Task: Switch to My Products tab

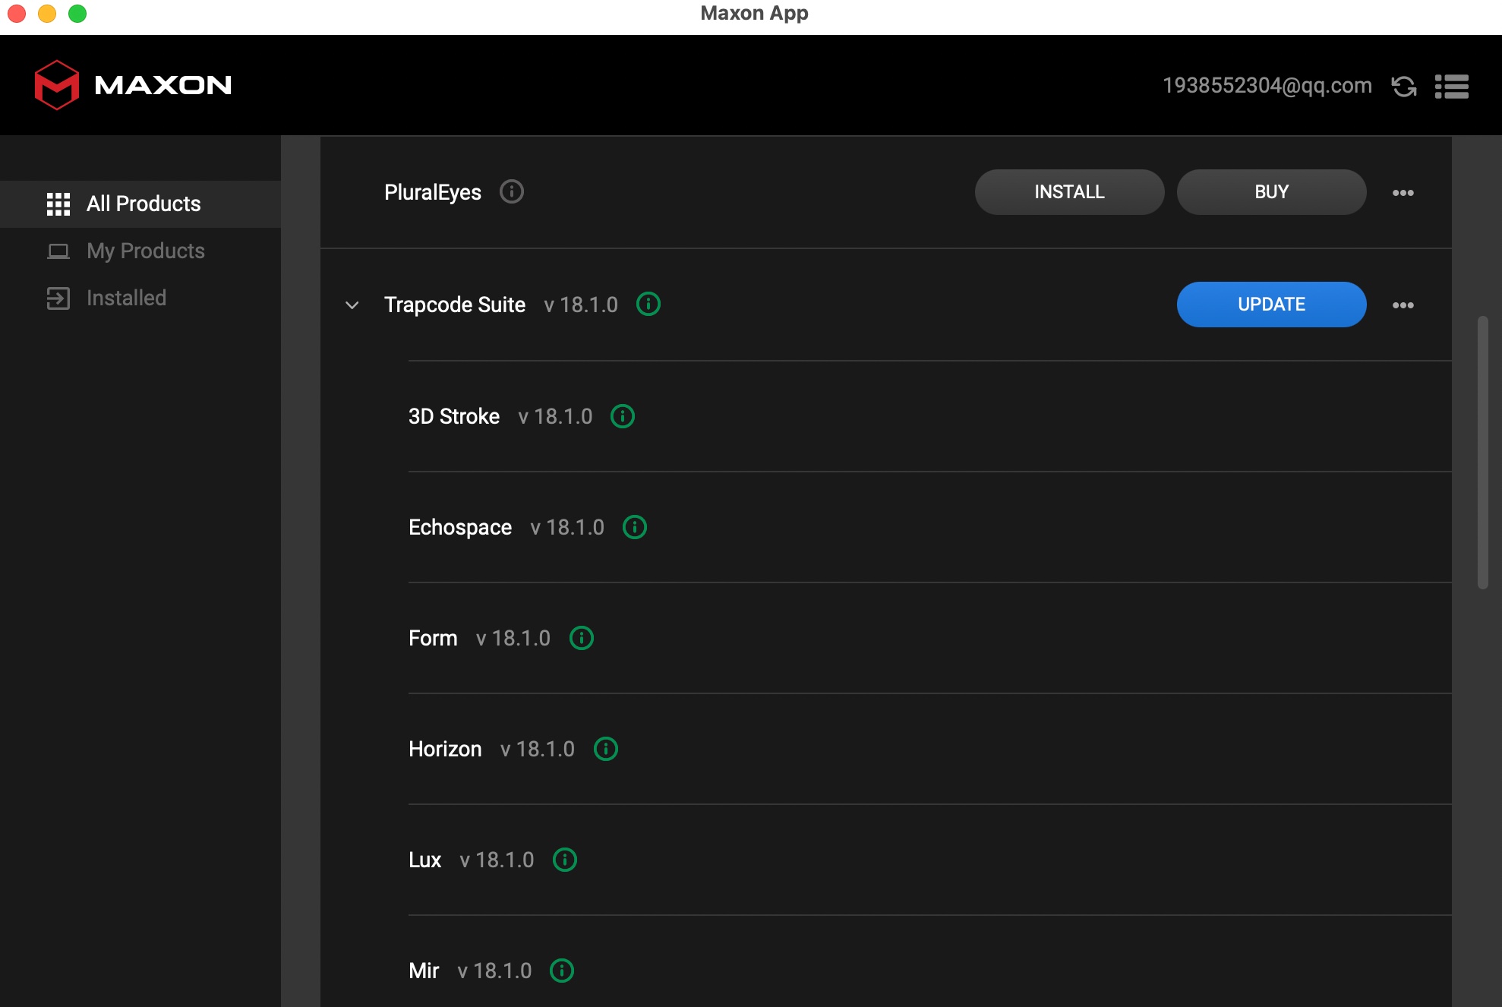Action: click(145, 251)
